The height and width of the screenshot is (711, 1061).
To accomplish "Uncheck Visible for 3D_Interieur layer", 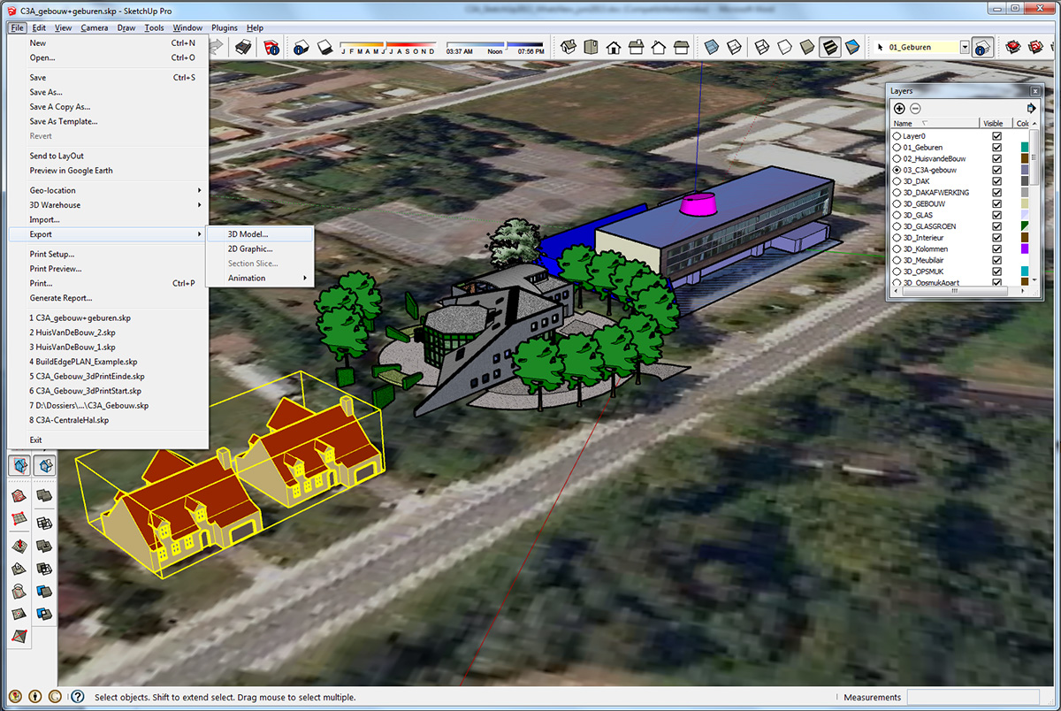I will click(997, 237).
